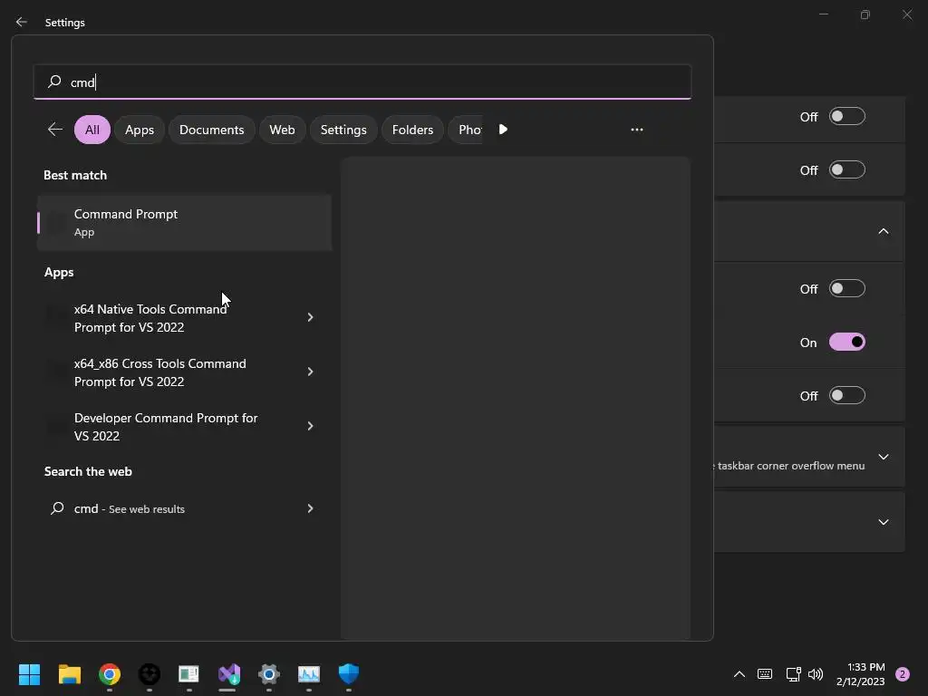Expand the cmd web results arrow

coord(310,508)
